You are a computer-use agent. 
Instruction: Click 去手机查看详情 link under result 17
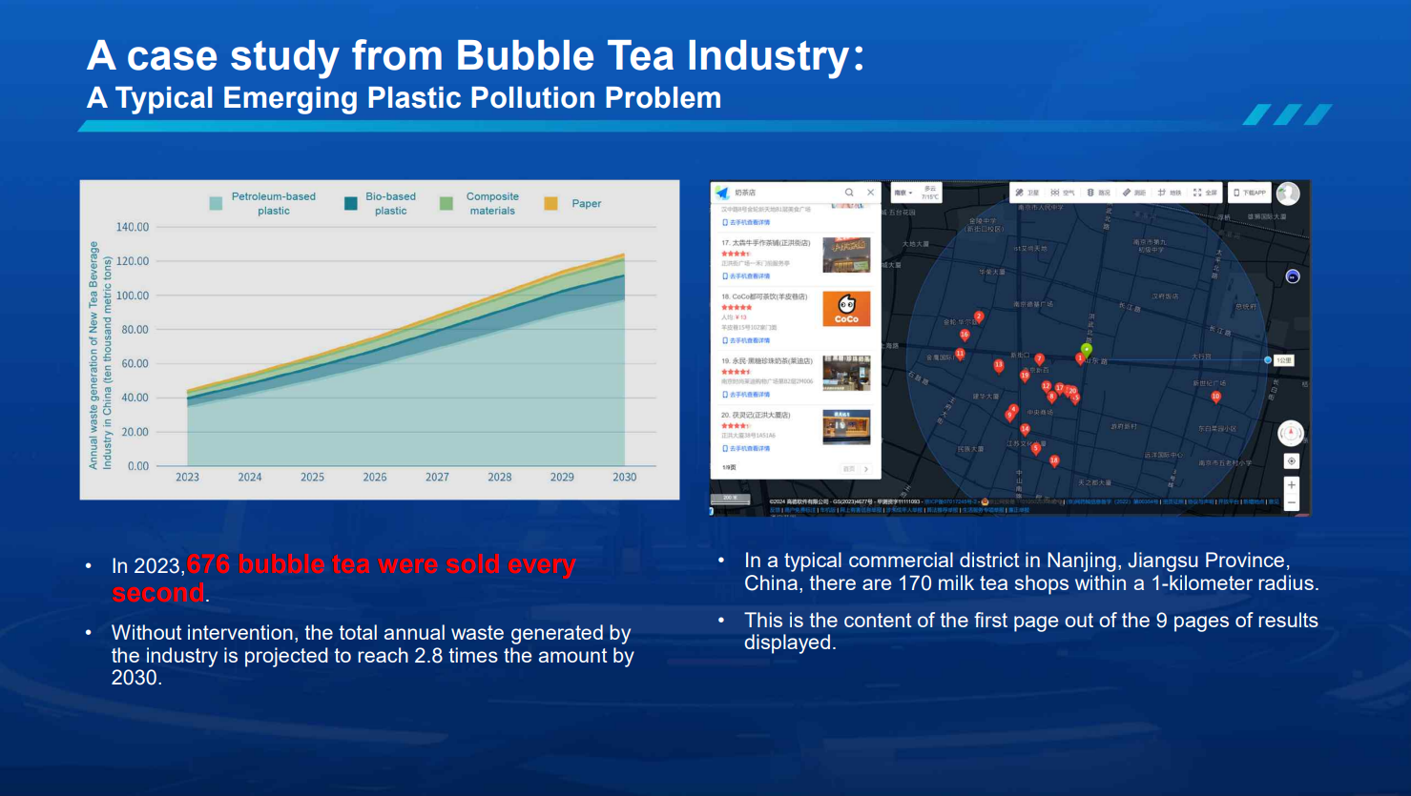click(746, 276)
